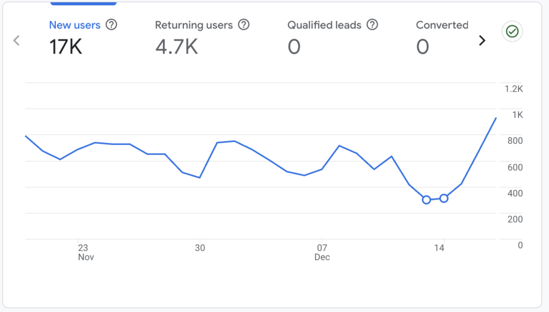The width and height of the screenshot is (549, 312).
Task: Click the 14 date axis label
Action: pyautogui.click(x=440, y=248)
